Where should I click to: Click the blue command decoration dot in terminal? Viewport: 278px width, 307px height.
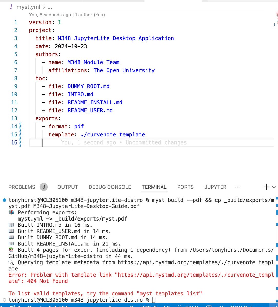point(4,200)
